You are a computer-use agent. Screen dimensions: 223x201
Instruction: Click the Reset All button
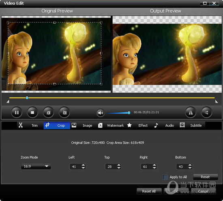click(x=149, y=191)
